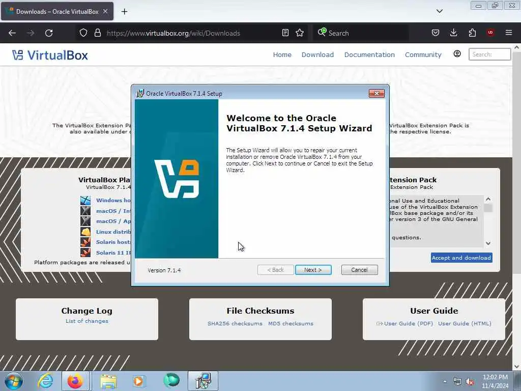
Task: Launch Internet Explorer from taskbar
Action: [45, 381]
